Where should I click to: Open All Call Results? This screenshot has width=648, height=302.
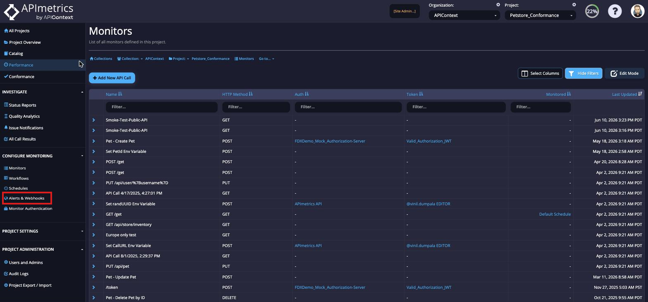pyautogui.click(x=20, y=139)
